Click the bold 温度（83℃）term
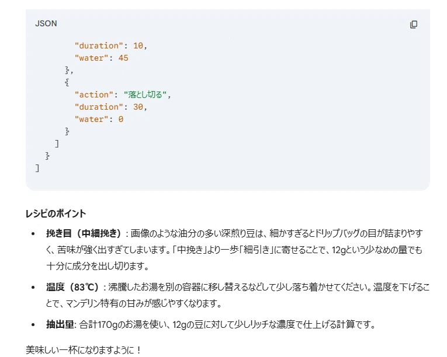 click(72, 287)
